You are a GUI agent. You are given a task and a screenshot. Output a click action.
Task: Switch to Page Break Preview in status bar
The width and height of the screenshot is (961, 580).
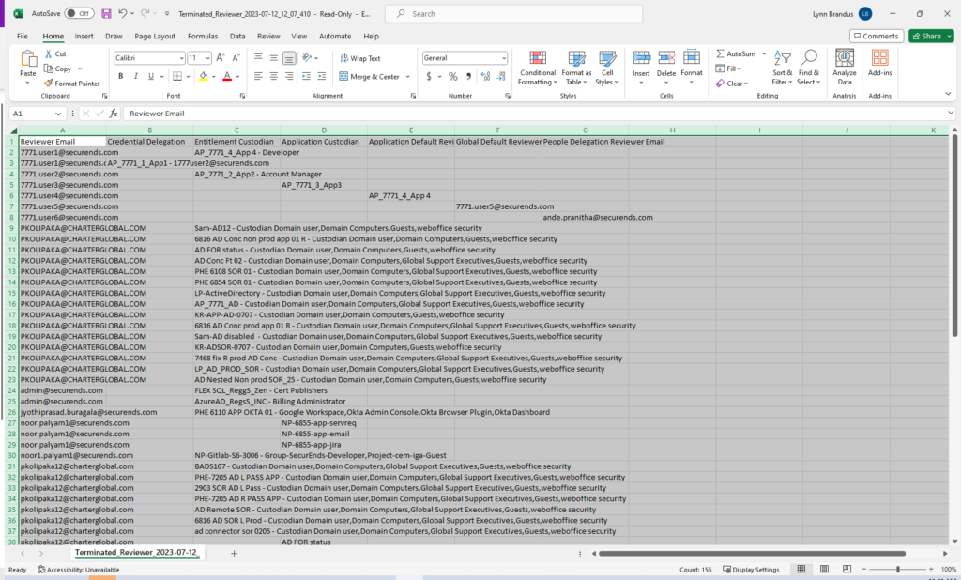[847, 569]
